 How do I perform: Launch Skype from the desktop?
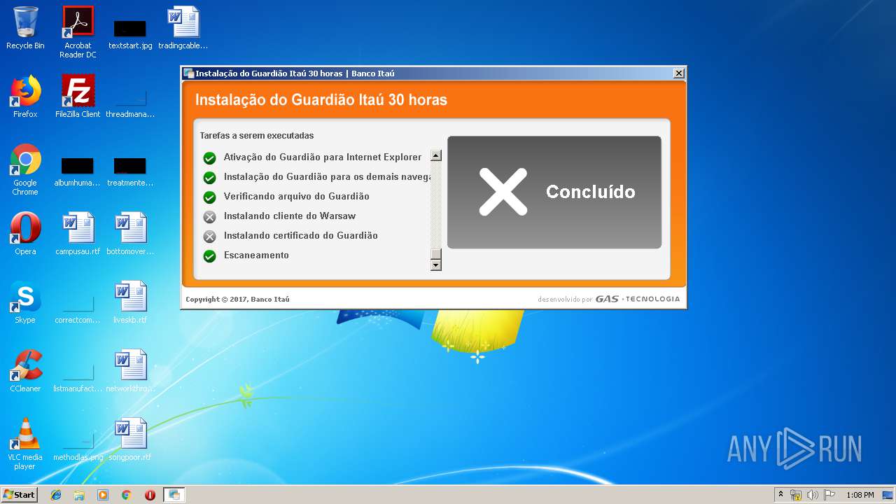(25, 303)
